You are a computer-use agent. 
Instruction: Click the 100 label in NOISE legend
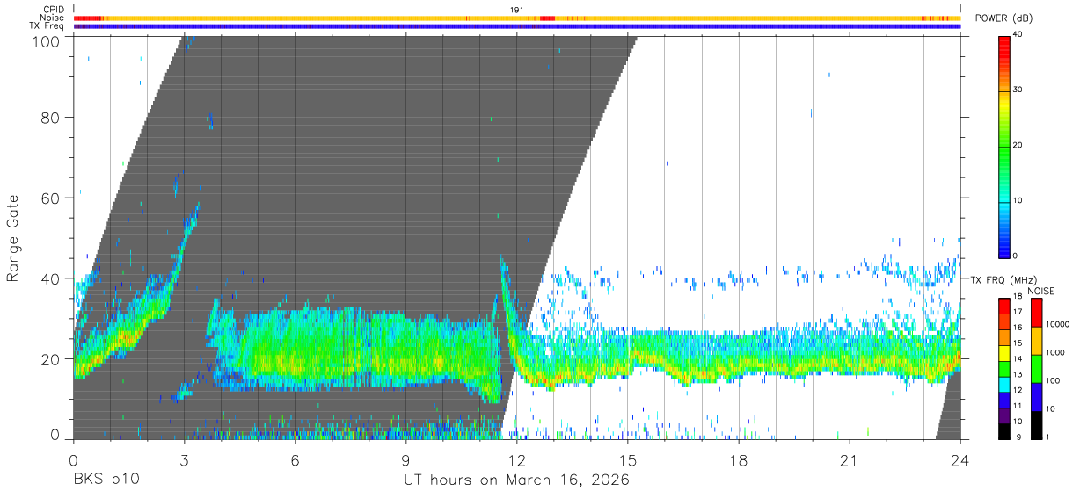(1053, 381)
